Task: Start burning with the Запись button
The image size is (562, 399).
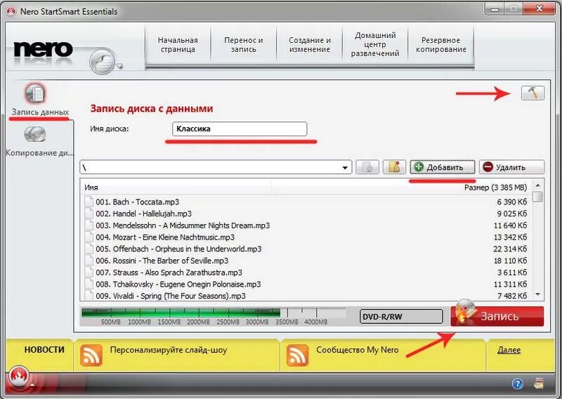Action: (x=497, y=316)
